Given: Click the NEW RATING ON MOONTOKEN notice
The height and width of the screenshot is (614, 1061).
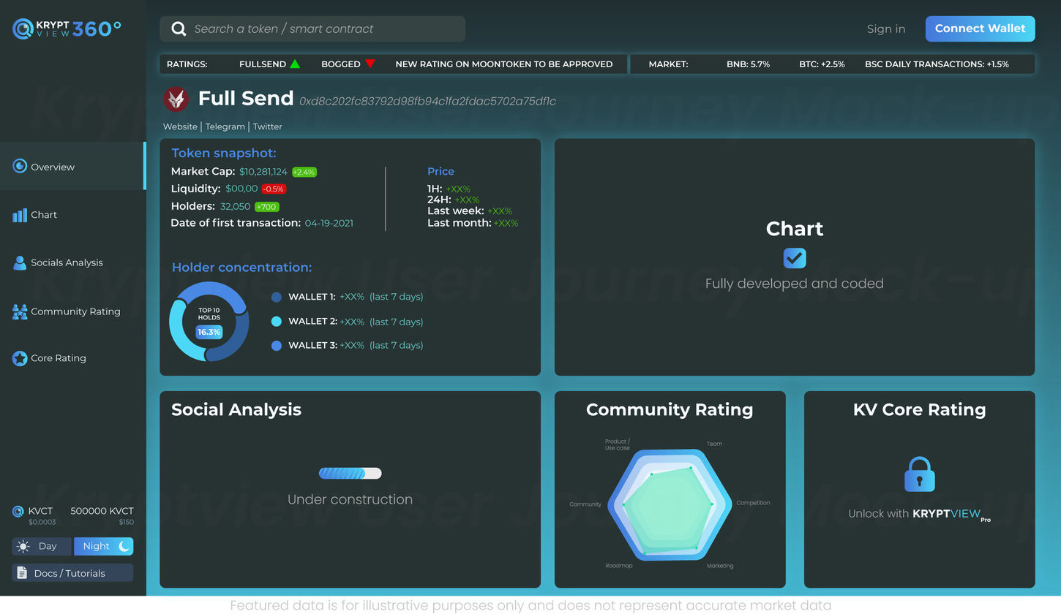Looking at the screenshot, I should 504,64.
